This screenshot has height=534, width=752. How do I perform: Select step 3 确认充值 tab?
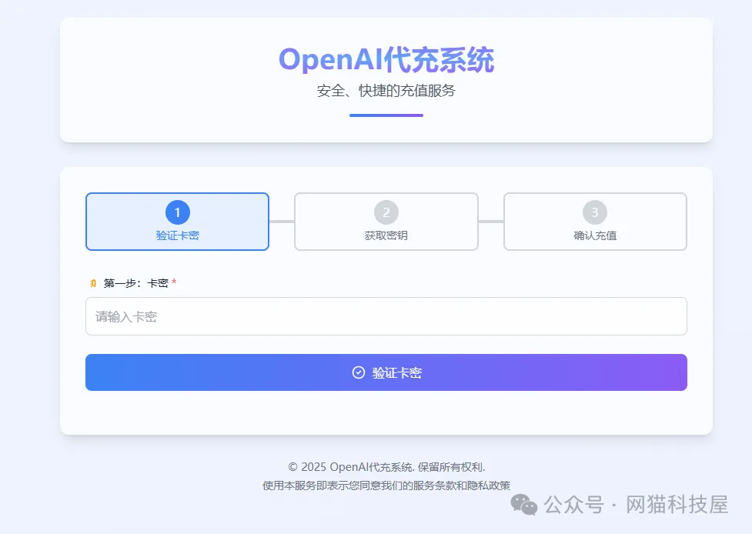coord(595,222)
